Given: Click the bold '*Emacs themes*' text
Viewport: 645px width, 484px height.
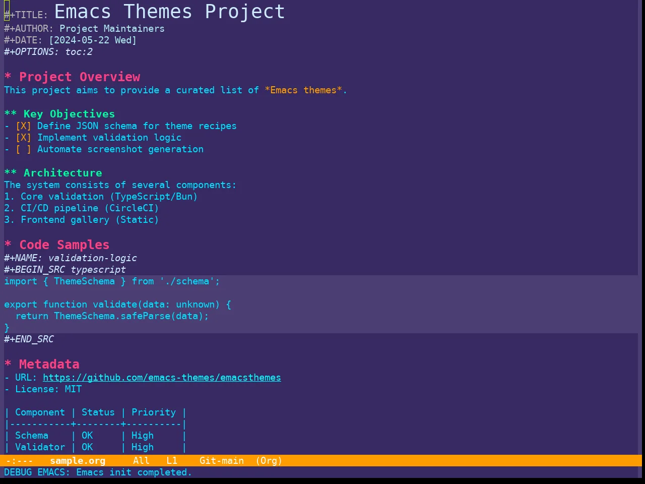Looking at the screenshot, I should pos(303,90).
